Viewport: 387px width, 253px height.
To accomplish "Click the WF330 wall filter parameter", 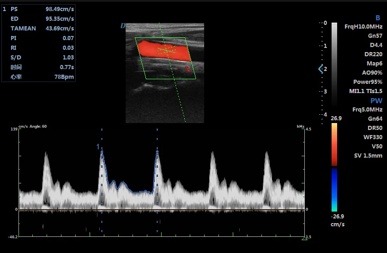I will pyautogui.click(x=373, y=137).
